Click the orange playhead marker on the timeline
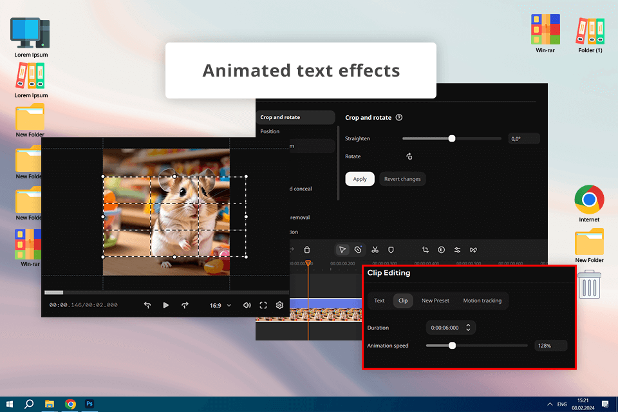This screenshot has height=412, width=618. [x=308, y=263]
